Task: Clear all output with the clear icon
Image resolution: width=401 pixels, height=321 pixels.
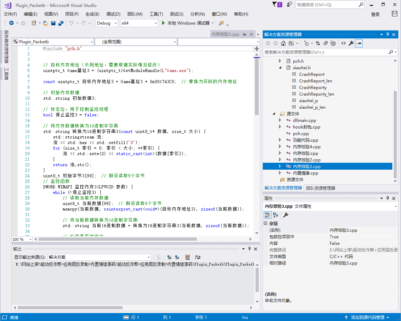Action: tap(187, 257)
